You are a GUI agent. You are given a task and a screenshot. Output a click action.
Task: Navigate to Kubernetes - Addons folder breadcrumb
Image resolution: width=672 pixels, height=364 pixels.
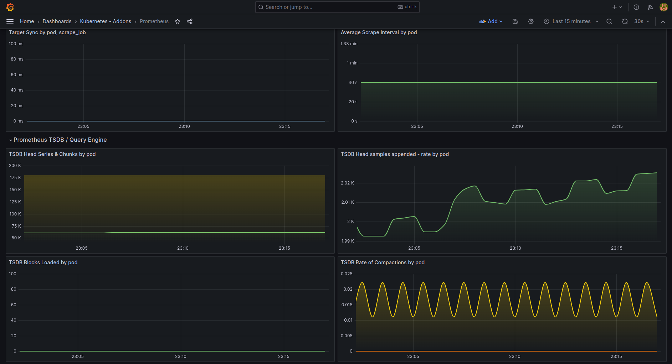point(106,21)
